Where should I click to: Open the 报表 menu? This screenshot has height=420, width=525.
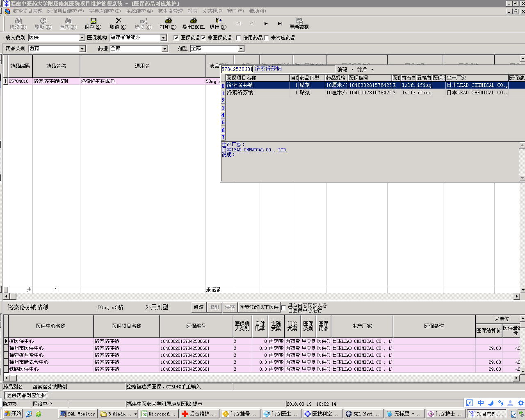coord(192,11)
